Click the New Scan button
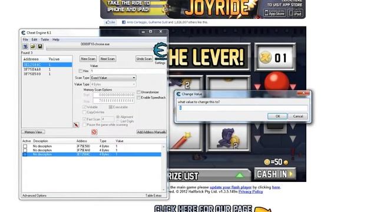The image size is (377, 212). coord(88,59)
